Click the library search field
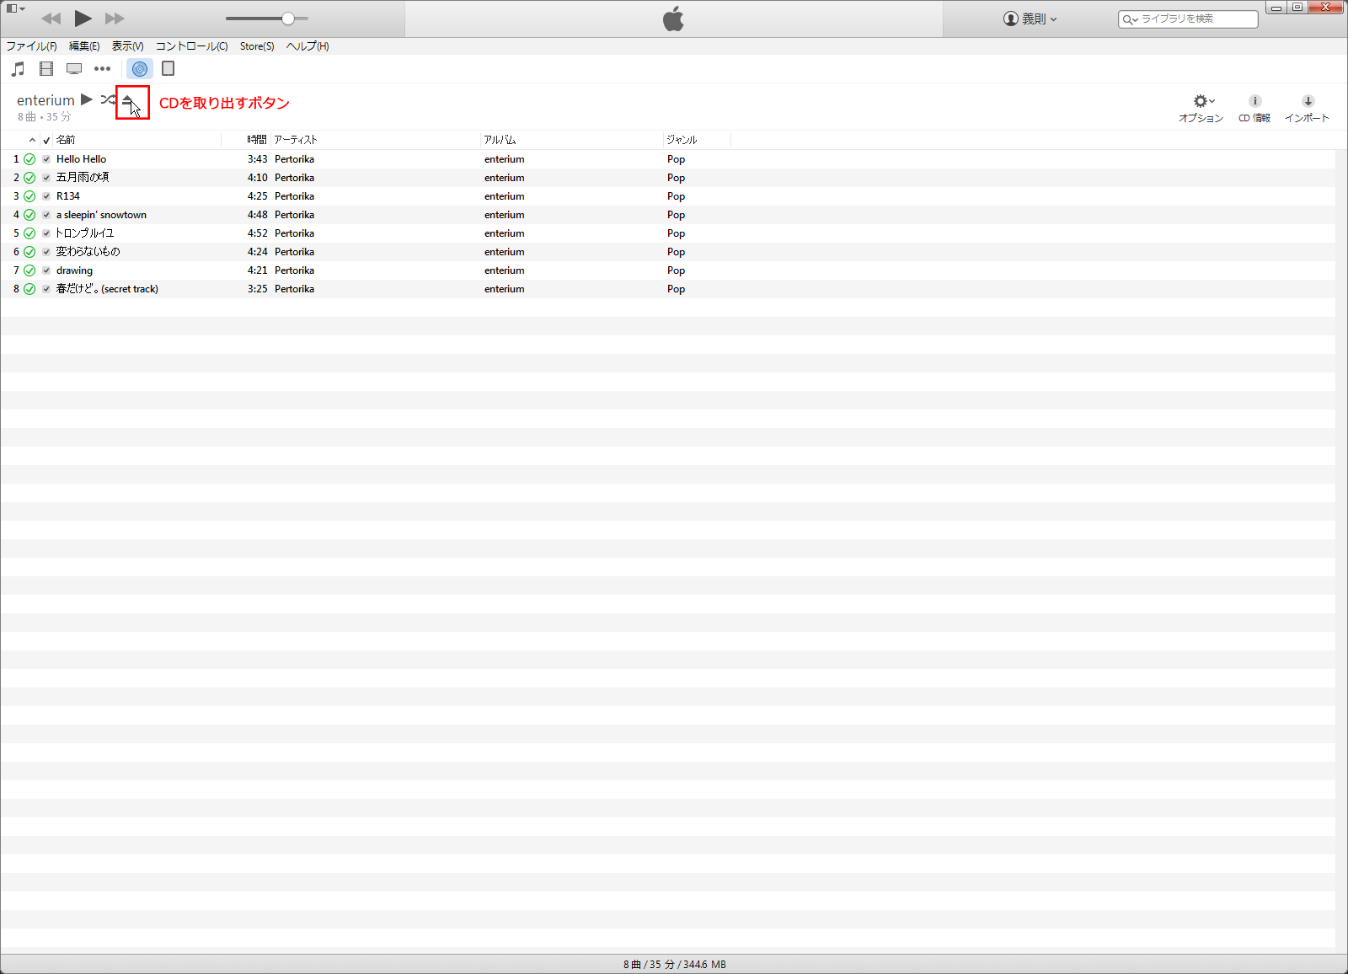 (1188, 19)
